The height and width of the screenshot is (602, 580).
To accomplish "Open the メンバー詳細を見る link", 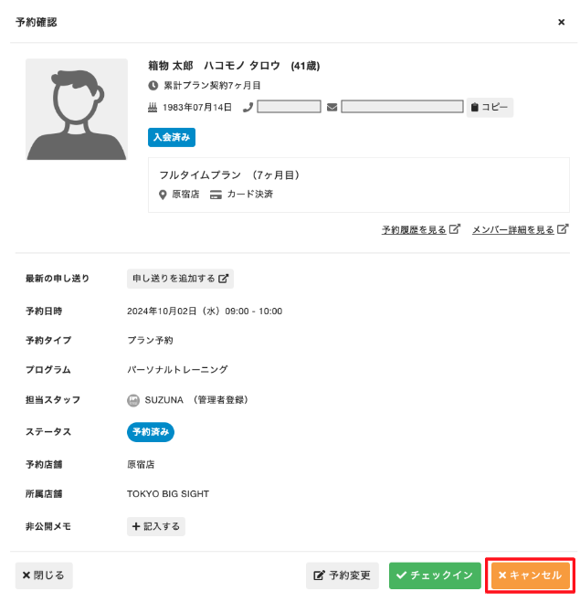I will point(520,230).
